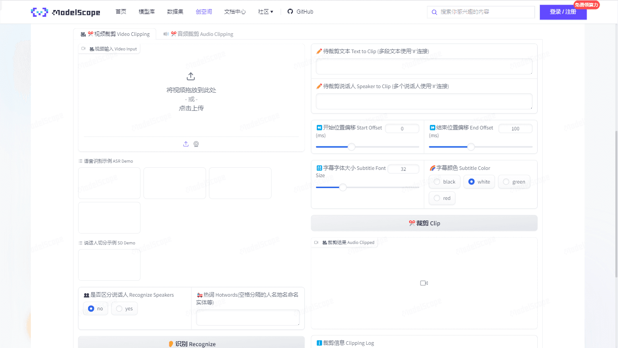Switch to the Video Clipping tab
This screenshot has height=348, width=618.
(115, 34)
